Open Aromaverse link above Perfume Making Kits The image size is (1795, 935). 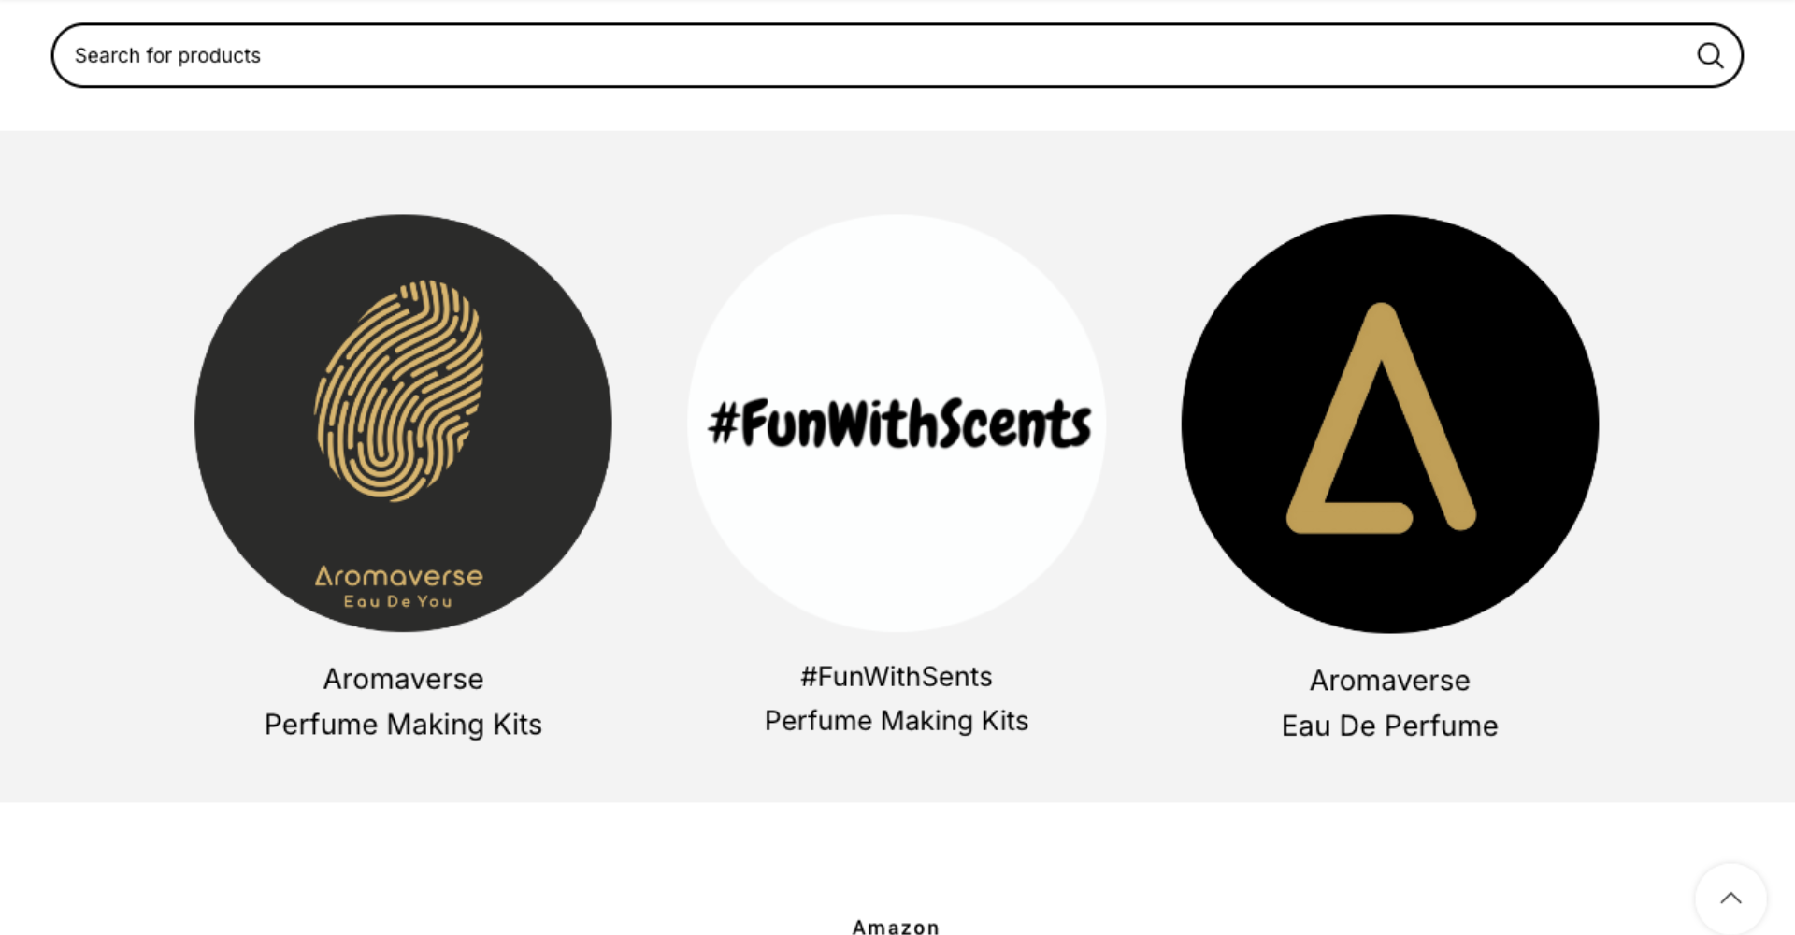coord(403,679)
